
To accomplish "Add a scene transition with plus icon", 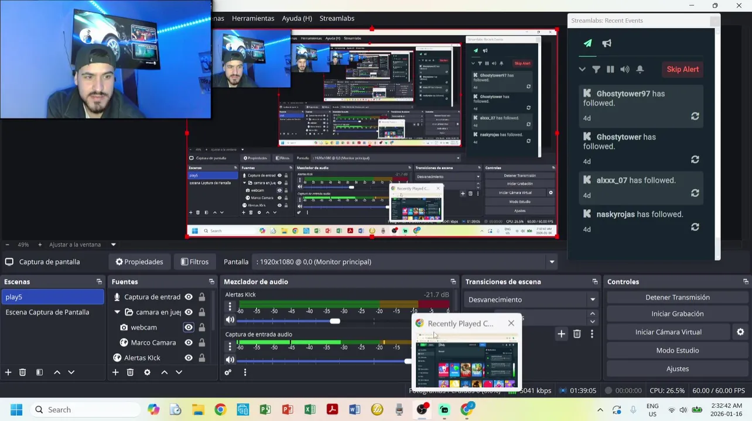I will pos(561,334).
